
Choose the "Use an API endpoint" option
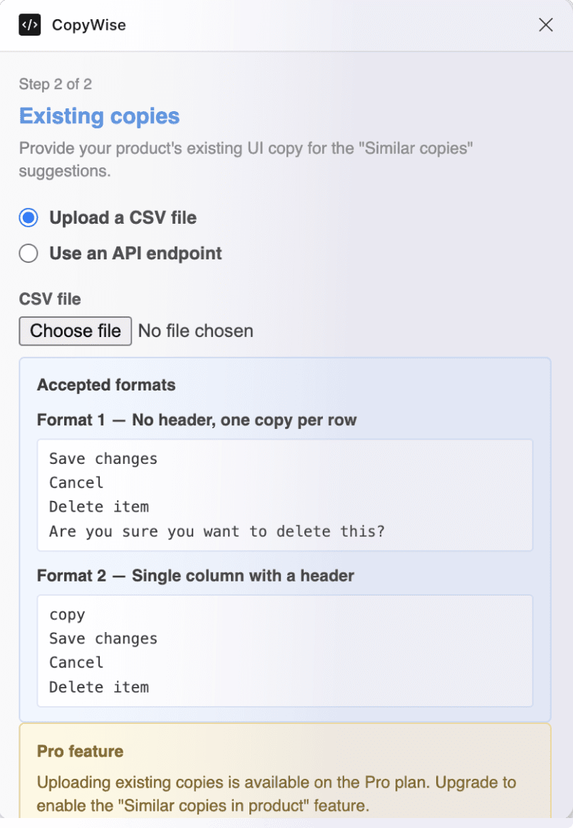click(28, 253)
